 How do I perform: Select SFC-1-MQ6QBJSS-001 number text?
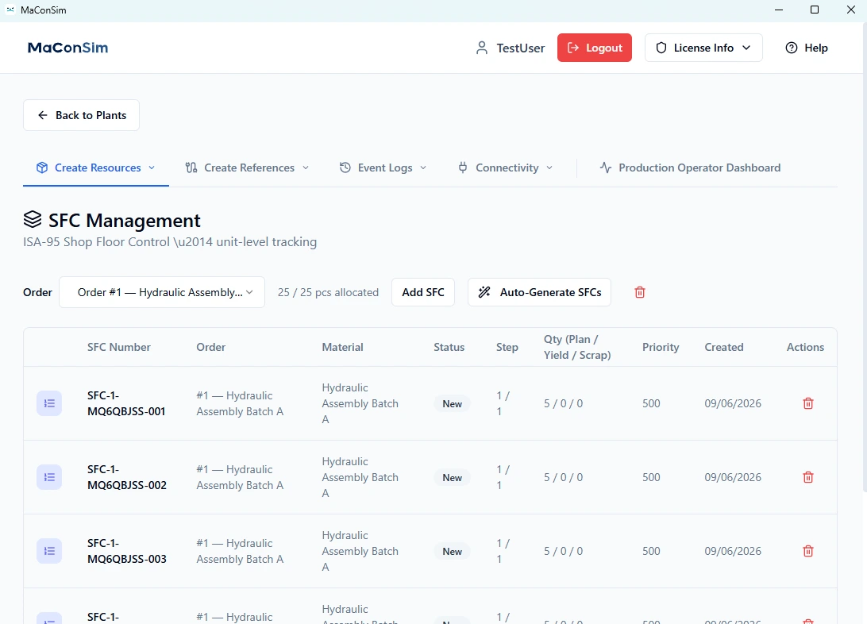126,403
